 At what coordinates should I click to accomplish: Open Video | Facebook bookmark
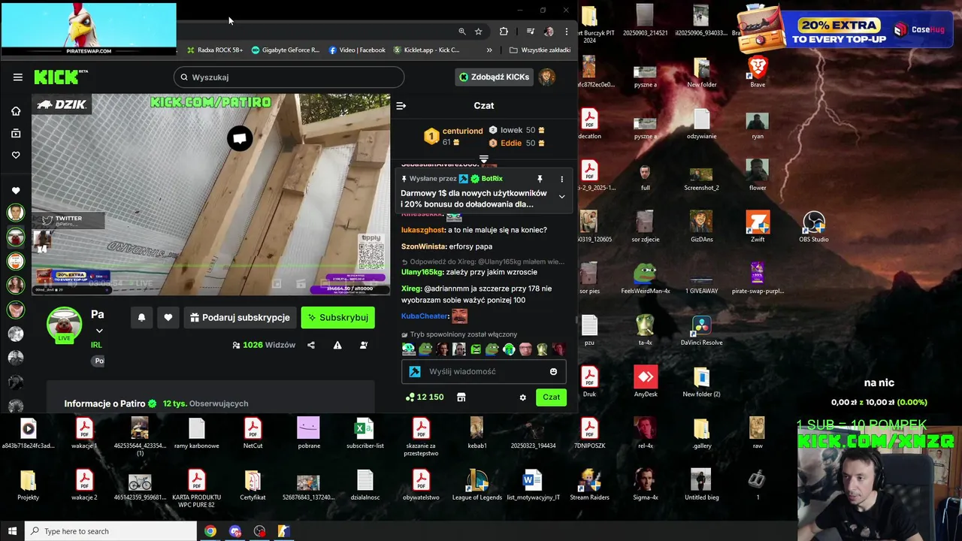[357, 50]
